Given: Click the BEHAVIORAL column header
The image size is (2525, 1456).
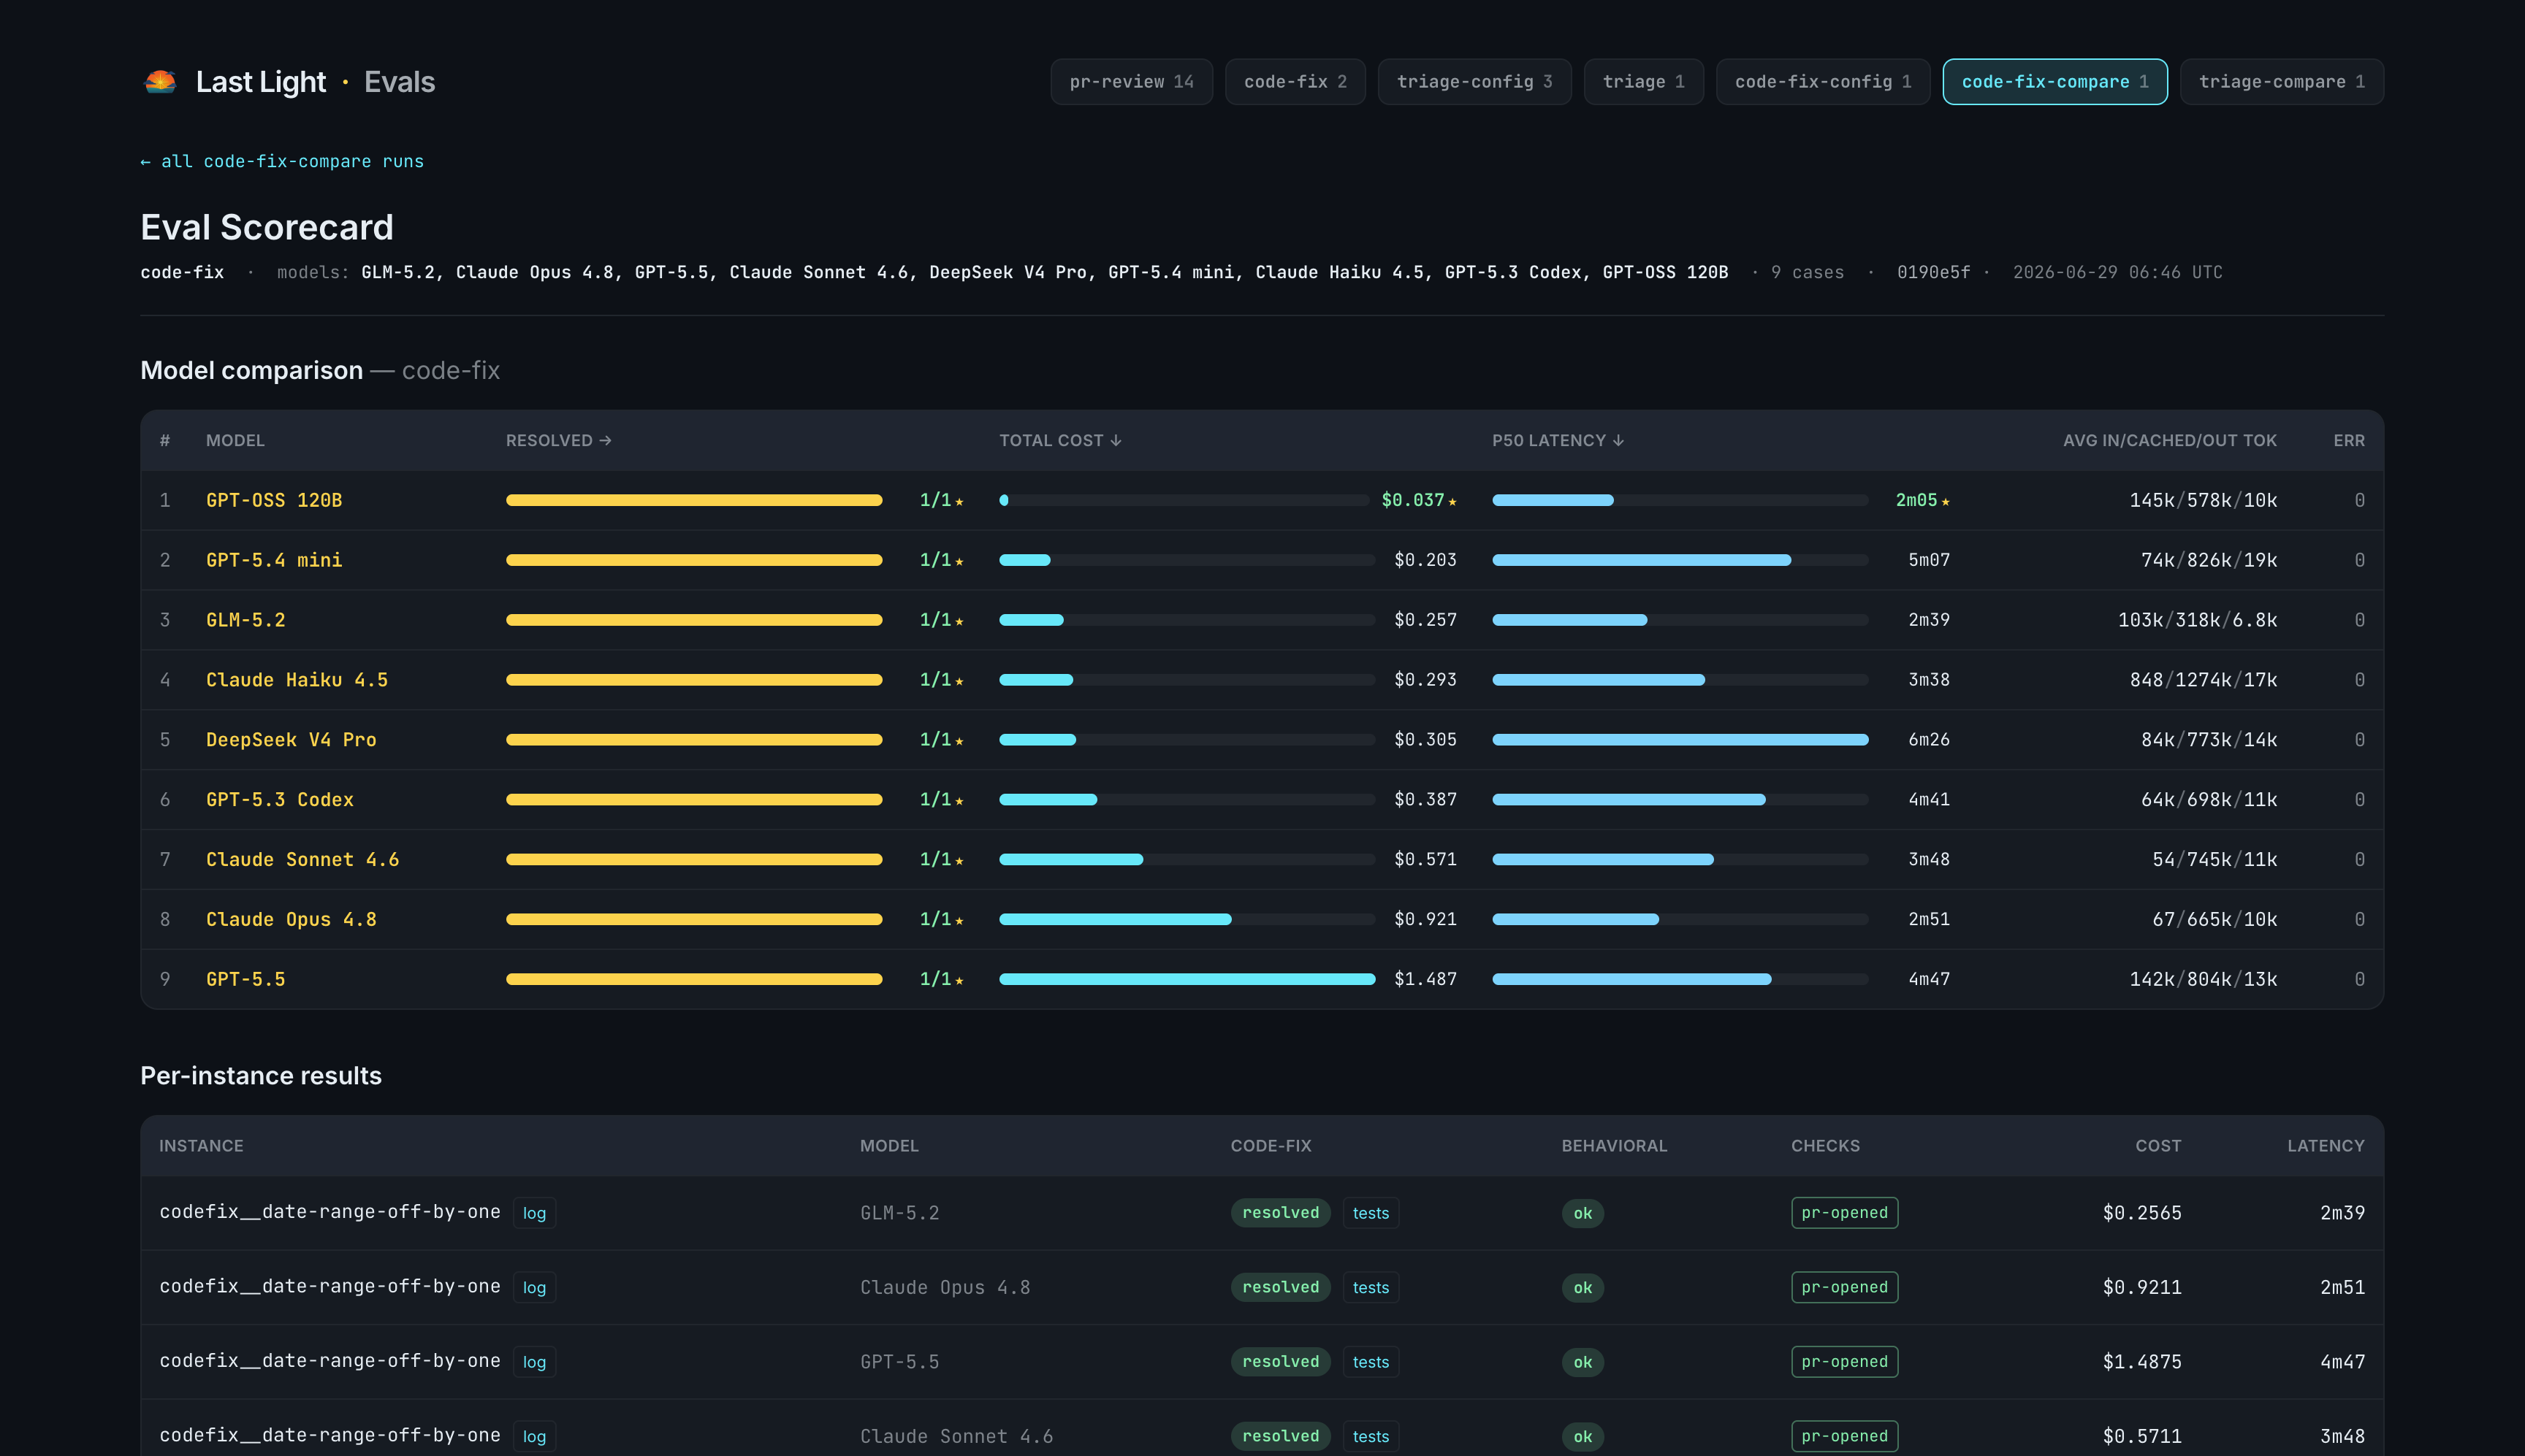Looking at the screenshot, I should [x=1614, y=1146].
